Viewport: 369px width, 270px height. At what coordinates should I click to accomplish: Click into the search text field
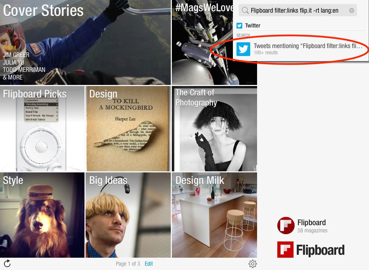coord(298,10)
